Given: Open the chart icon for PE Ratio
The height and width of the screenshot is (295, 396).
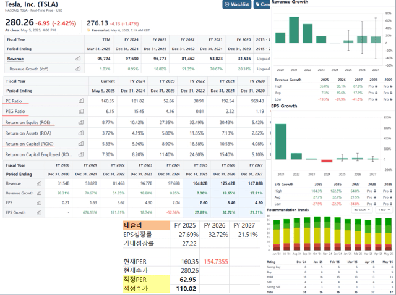Looking at the screenshot, I should 81,101.
